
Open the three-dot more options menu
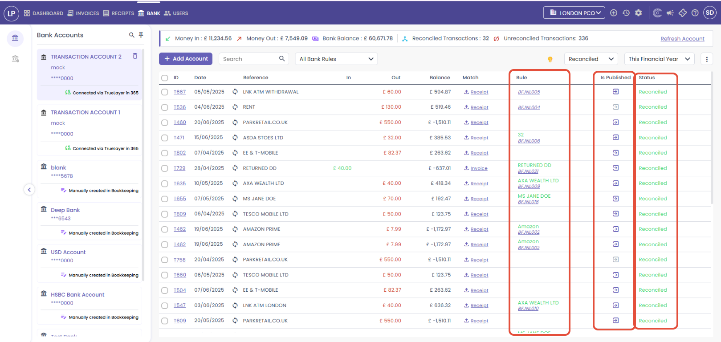(x=707, y=59)
